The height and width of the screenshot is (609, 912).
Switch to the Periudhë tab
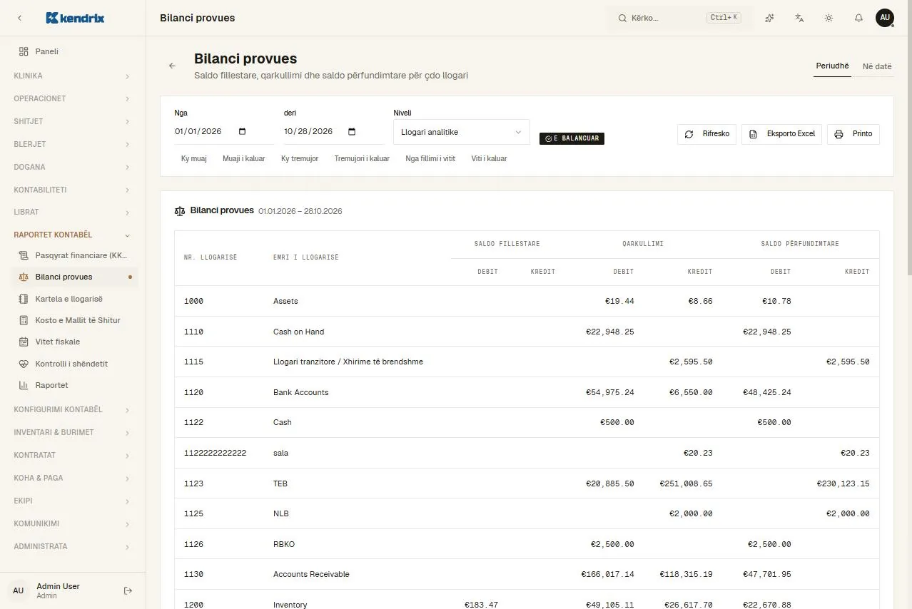point(833,66)
